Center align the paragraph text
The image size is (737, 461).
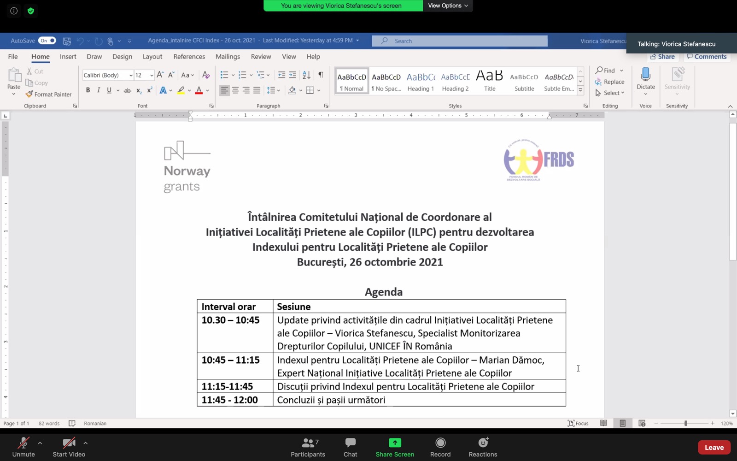(235, 90)
